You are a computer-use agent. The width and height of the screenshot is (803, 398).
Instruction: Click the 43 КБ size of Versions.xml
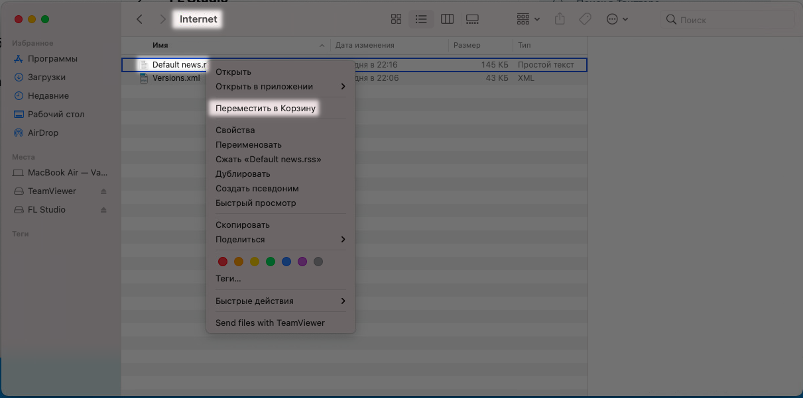point(497,78)
